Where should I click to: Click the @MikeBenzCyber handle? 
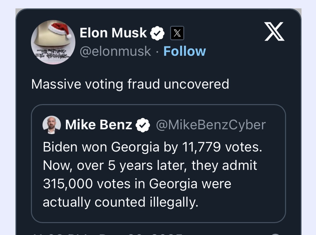[211, 125]
